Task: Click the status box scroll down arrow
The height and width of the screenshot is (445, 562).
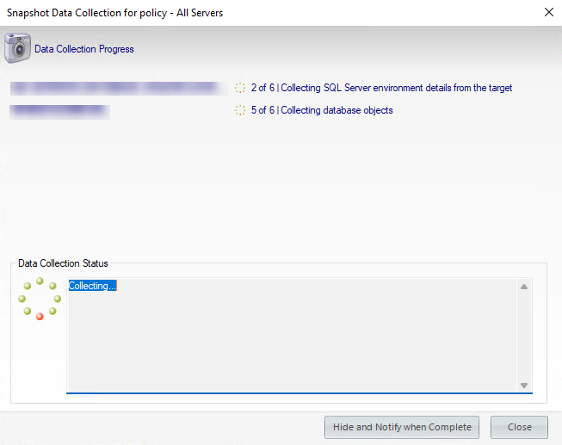Action: pyautogui.click(x=524, y=386)
